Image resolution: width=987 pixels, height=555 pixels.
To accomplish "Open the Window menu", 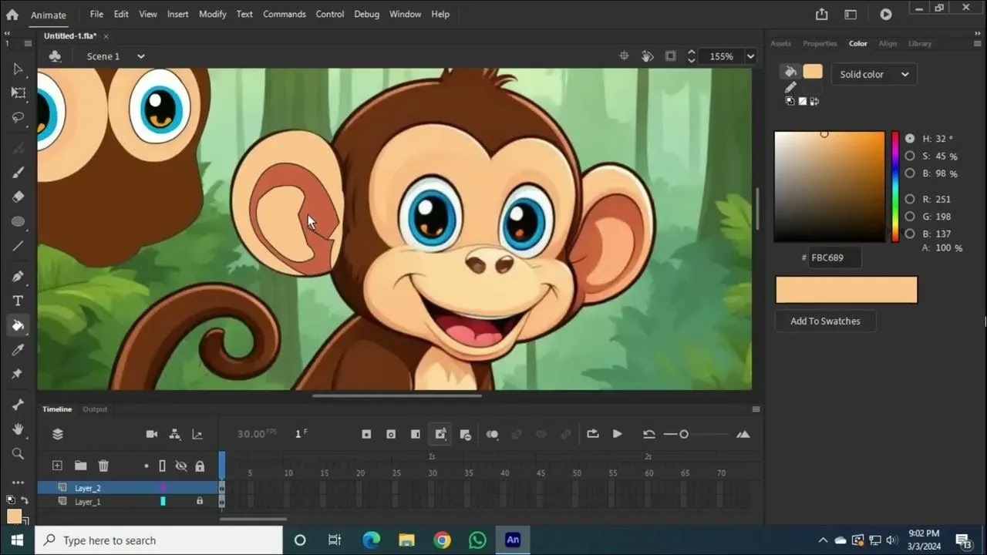I will click(405, 14).
